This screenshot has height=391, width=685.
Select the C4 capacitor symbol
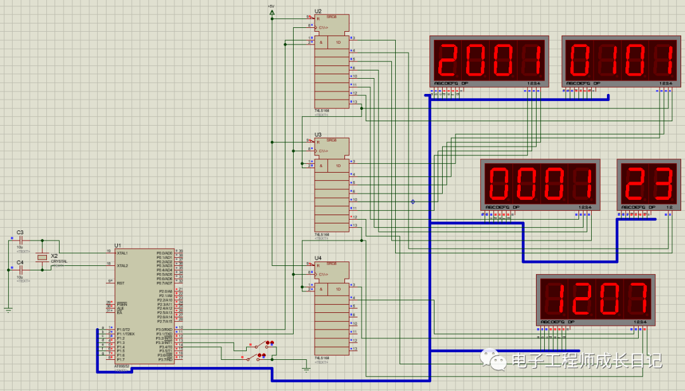point(22,270)
